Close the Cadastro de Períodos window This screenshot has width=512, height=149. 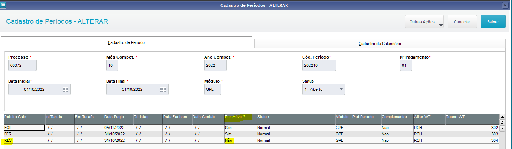point(505,5)
